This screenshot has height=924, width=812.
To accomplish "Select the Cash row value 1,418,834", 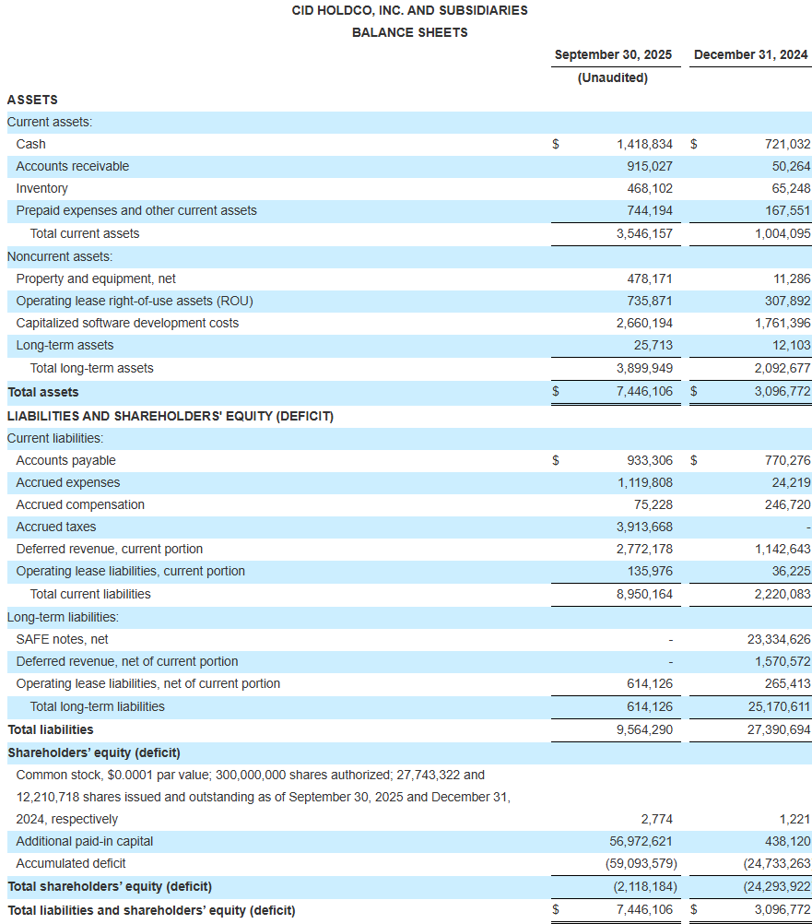I will tap(644, 144).
